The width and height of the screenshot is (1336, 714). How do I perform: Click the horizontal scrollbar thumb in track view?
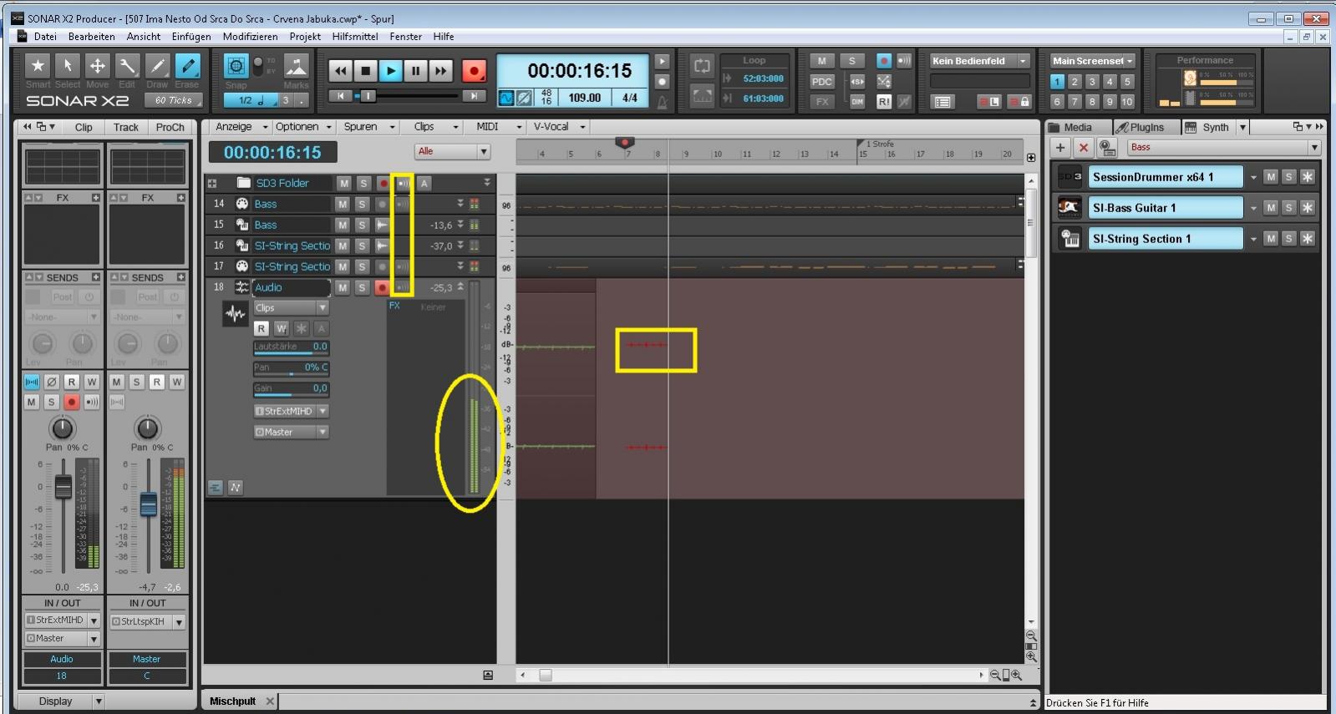click(546, 675)
